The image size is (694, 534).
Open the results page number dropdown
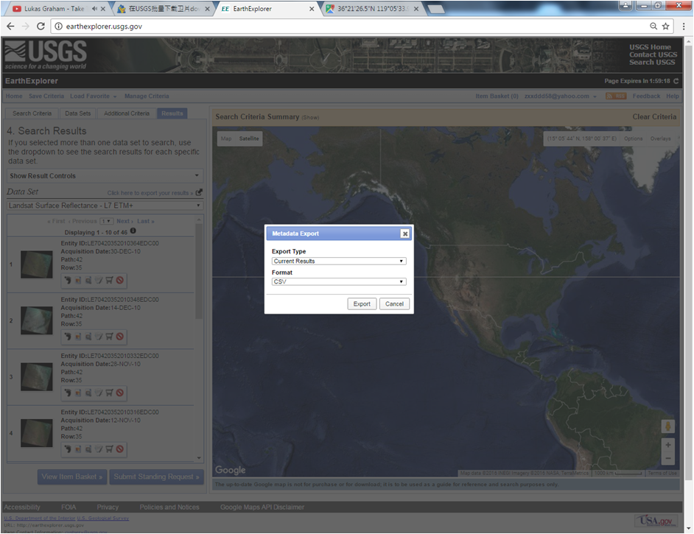(107, 221)
